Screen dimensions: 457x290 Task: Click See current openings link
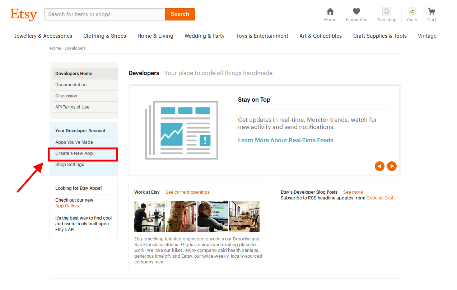click(187, 192)
